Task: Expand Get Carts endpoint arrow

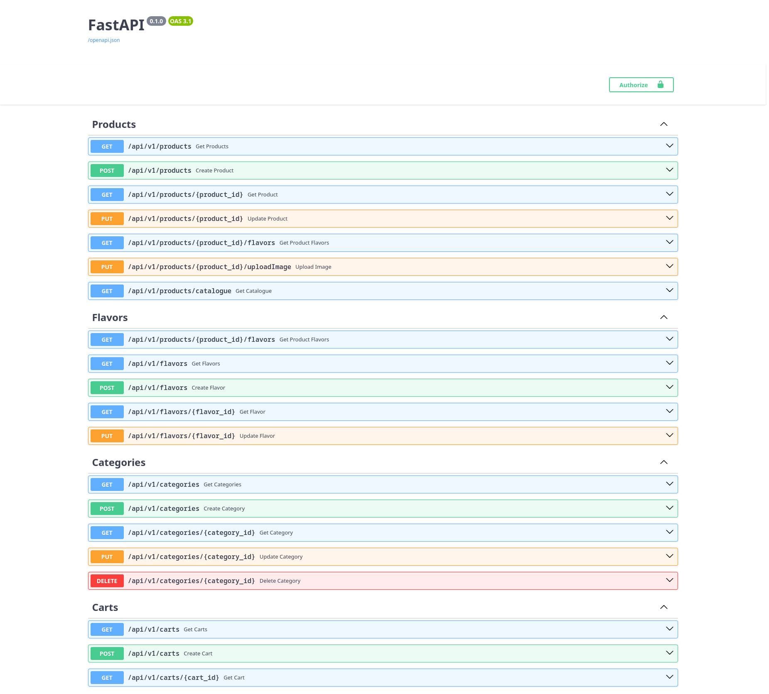Action: [x=670, y=629]
